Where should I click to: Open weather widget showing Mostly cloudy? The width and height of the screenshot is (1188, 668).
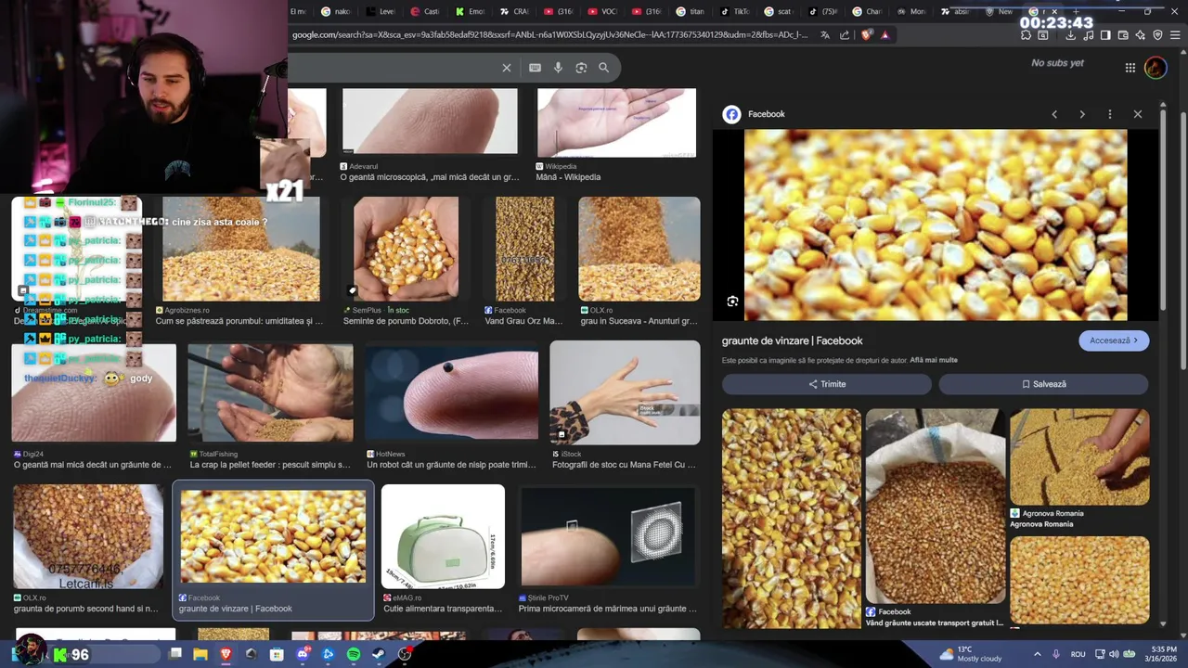click(x=970, y=654)
